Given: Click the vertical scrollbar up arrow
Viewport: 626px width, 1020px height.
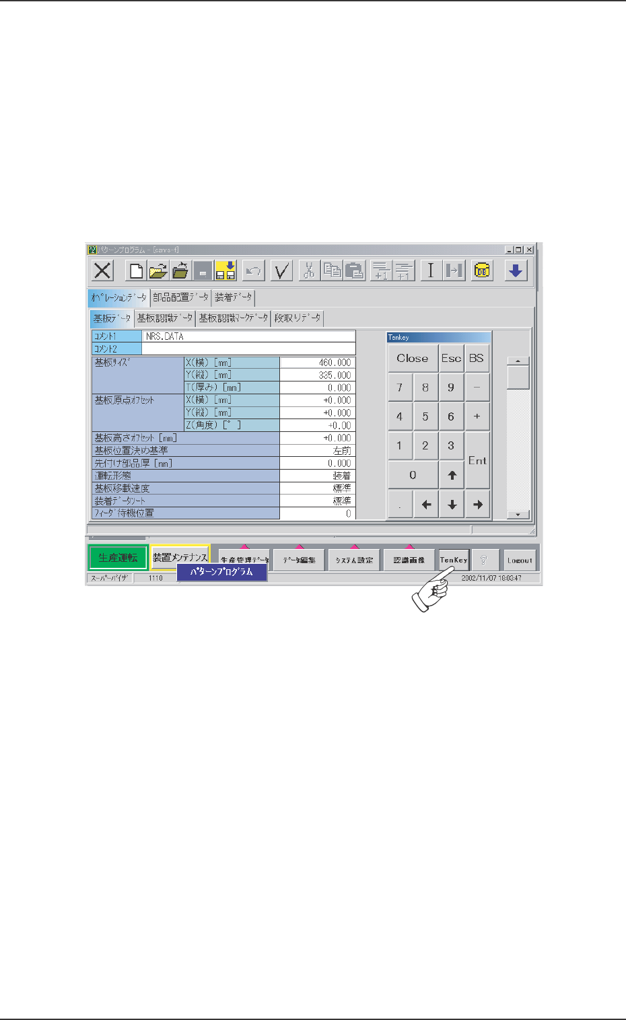Looking at the screenshot, I should tap(518, 361).
